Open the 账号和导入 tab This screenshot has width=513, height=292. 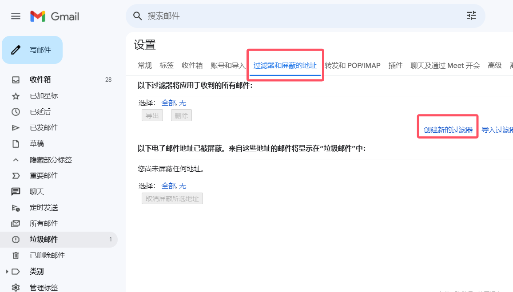coord(228,65)
